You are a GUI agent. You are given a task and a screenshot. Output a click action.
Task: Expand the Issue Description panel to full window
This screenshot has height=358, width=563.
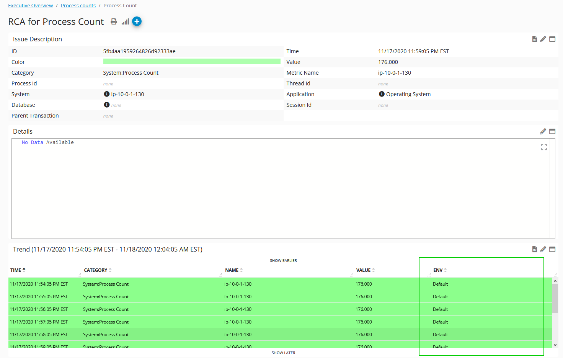click(x=552, y=39)
